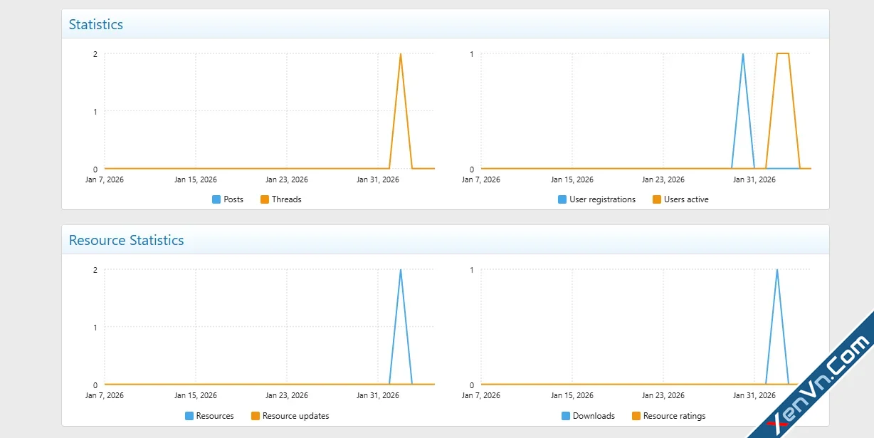The image size is (874, 438).
Task: Collapse the Statistics panel header
Action: coord(96,24)
